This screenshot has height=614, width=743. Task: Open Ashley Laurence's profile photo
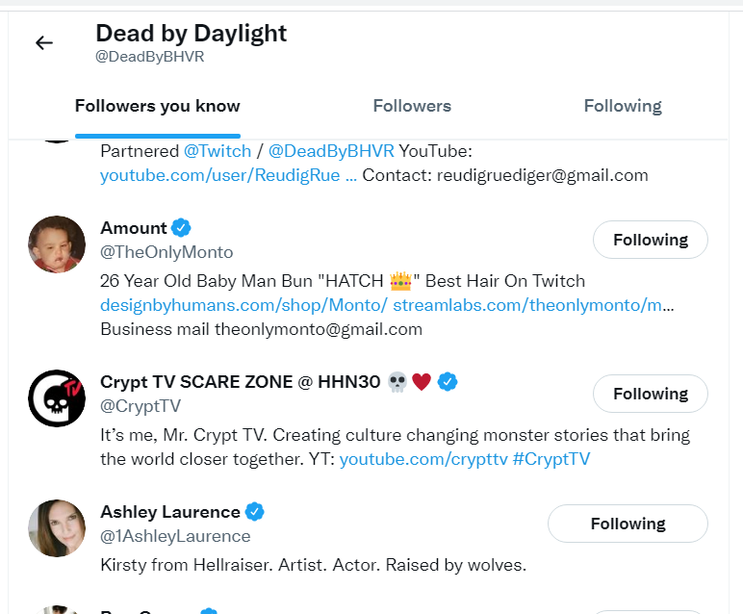57,528
